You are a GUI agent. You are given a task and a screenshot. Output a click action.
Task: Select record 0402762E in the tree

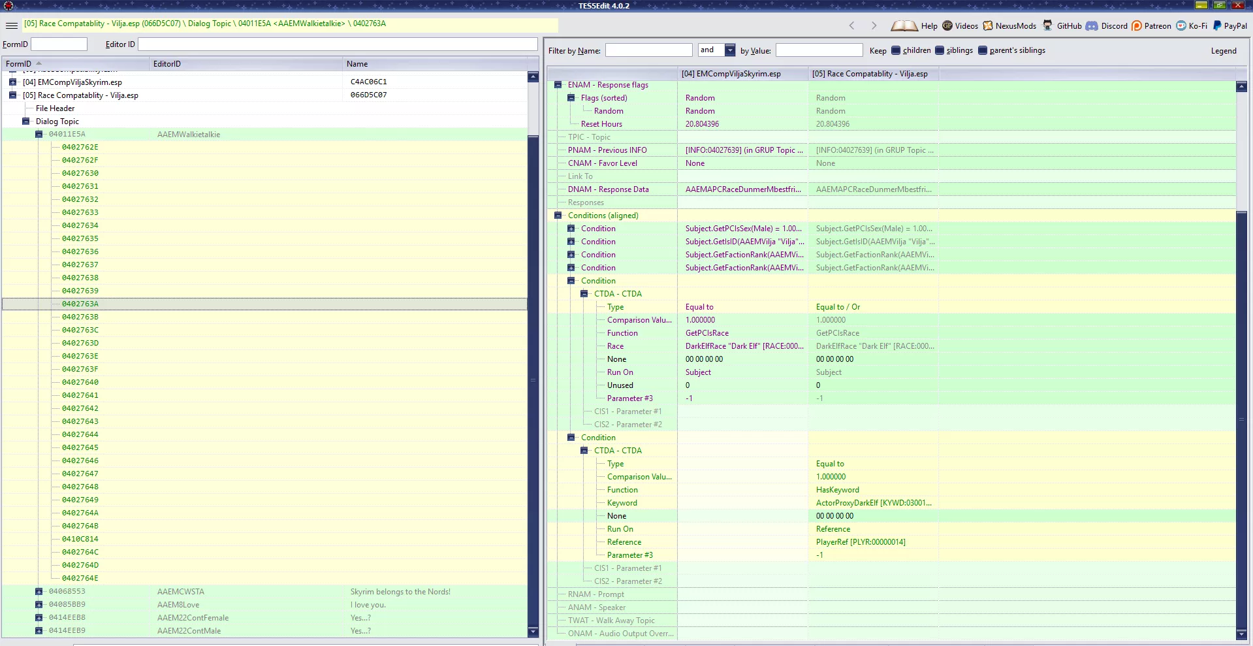pos(80,148)
